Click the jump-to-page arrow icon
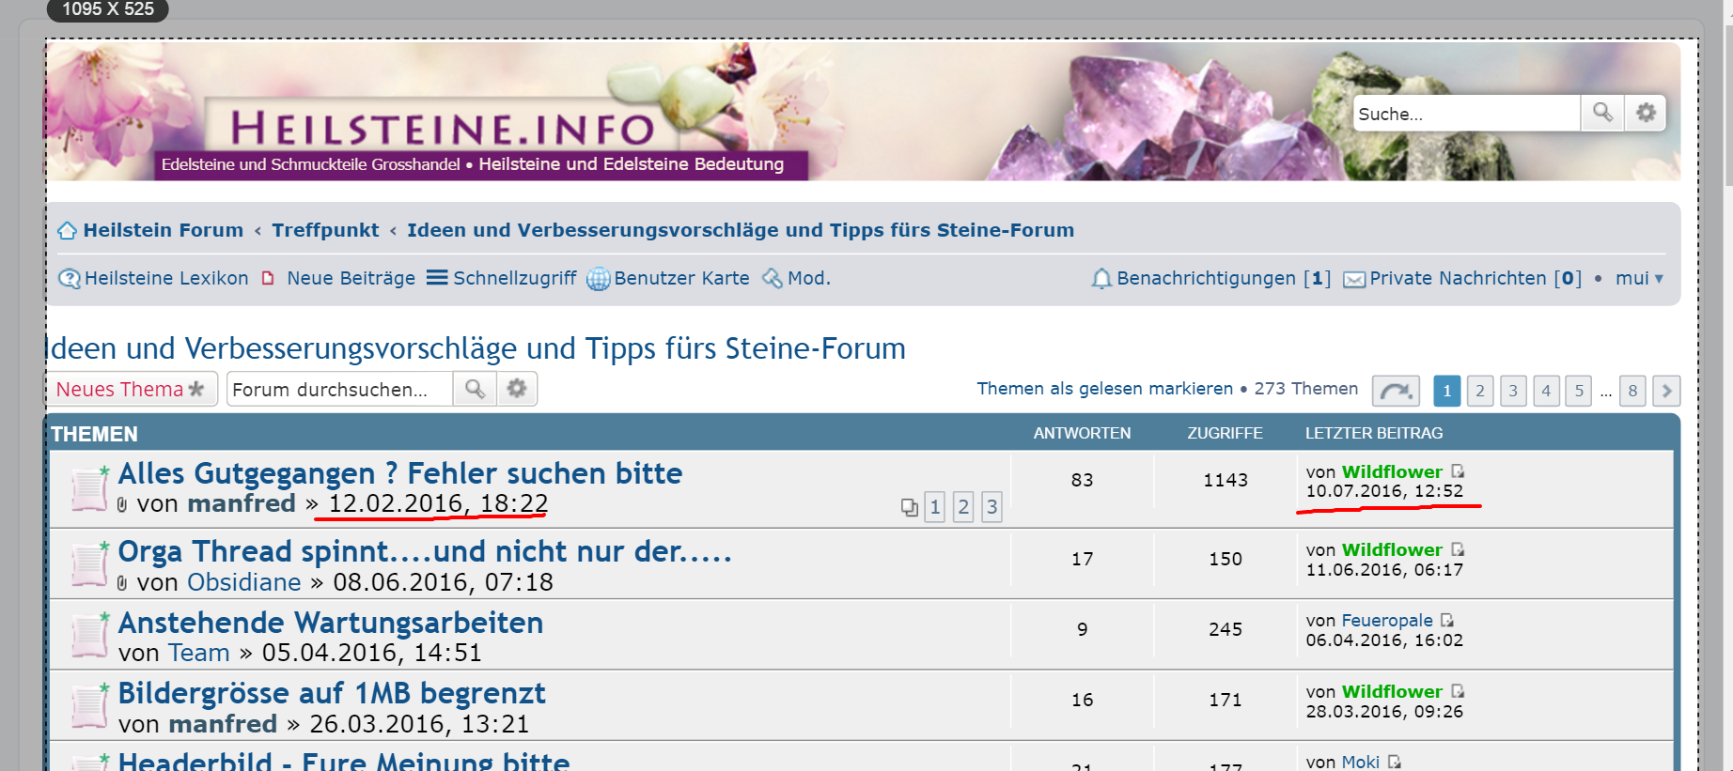Image resolution: width=1733 pixels, height=771 pixels. pyautogui.click(x=1396, y=391)
